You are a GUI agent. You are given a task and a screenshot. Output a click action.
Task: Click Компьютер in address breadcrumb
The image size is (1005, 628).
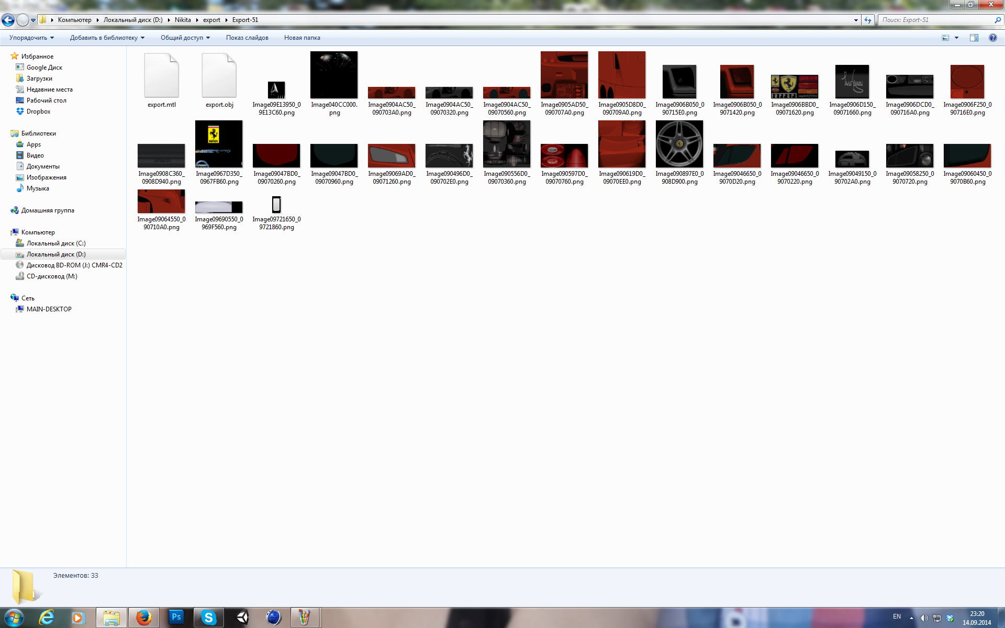pyautogui.click(x=74, y=20)
